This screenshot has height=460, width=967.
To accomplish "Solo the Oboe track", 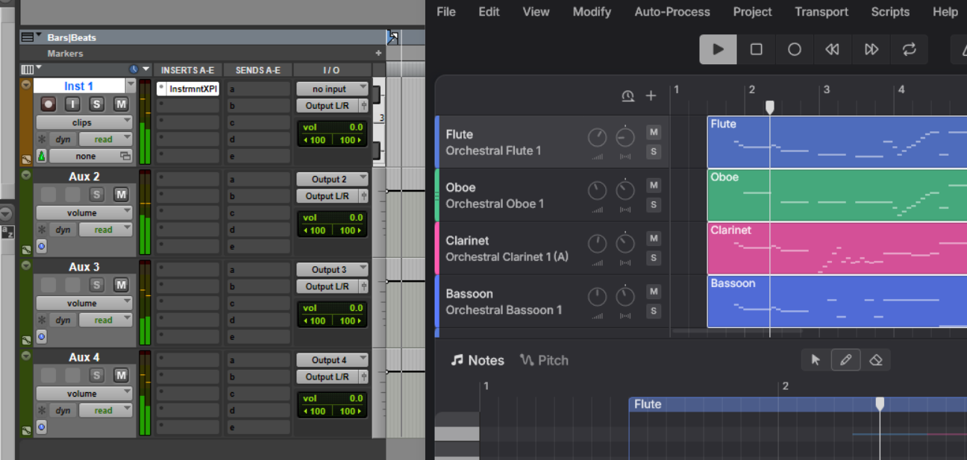I will [654, 205].
